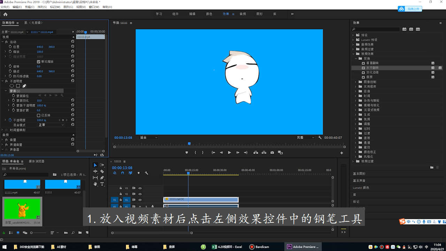Create a 4-point rectangle mask under Opacity
Screen dimensions: 446x251
coord(18,86)
